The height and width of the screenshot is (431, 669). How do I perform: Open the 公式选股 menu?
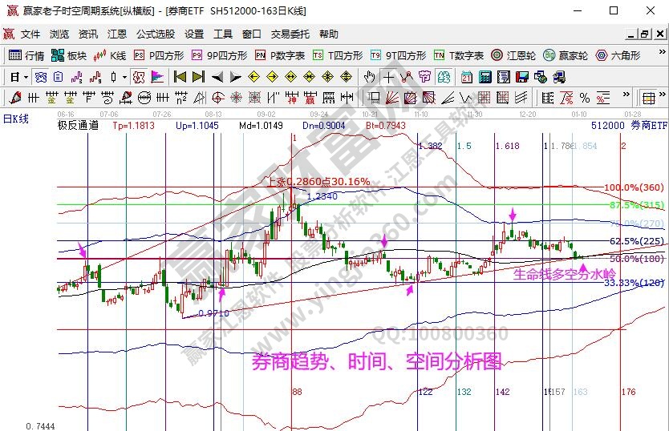point(155,34)
